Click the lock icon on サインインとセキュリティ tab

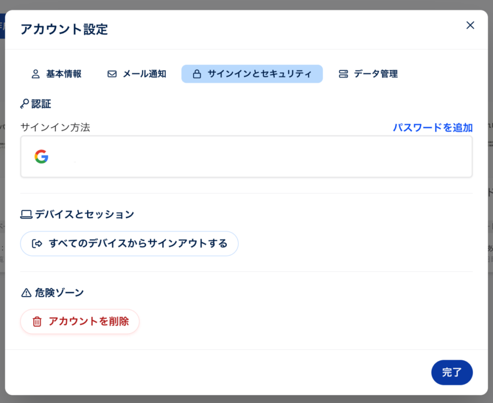(x=198, y=73)
